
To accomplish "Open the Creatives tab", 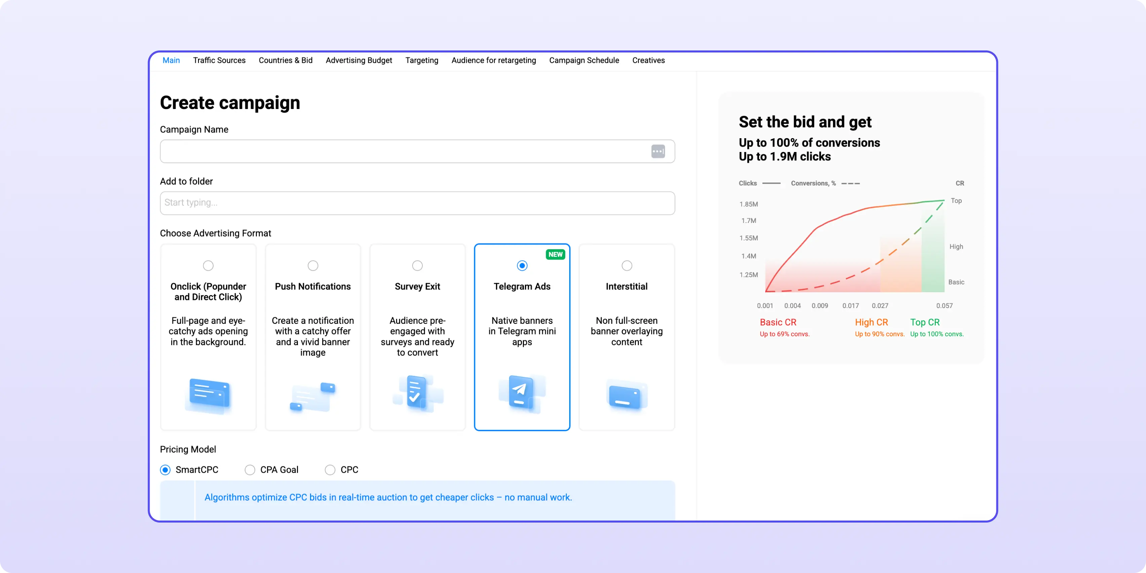I will (648, 60).
